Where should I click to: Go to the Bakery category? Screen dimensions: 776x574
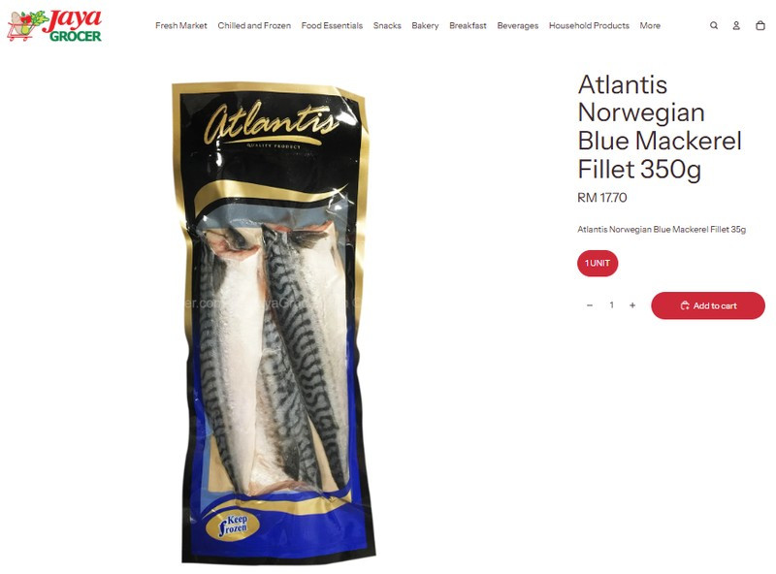tap(425, 25)
